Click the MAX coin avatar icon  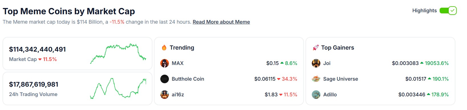tap(165, 63)
